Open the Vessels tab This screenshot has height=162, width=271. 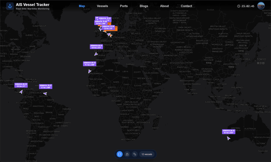click(x=102, y=6)
